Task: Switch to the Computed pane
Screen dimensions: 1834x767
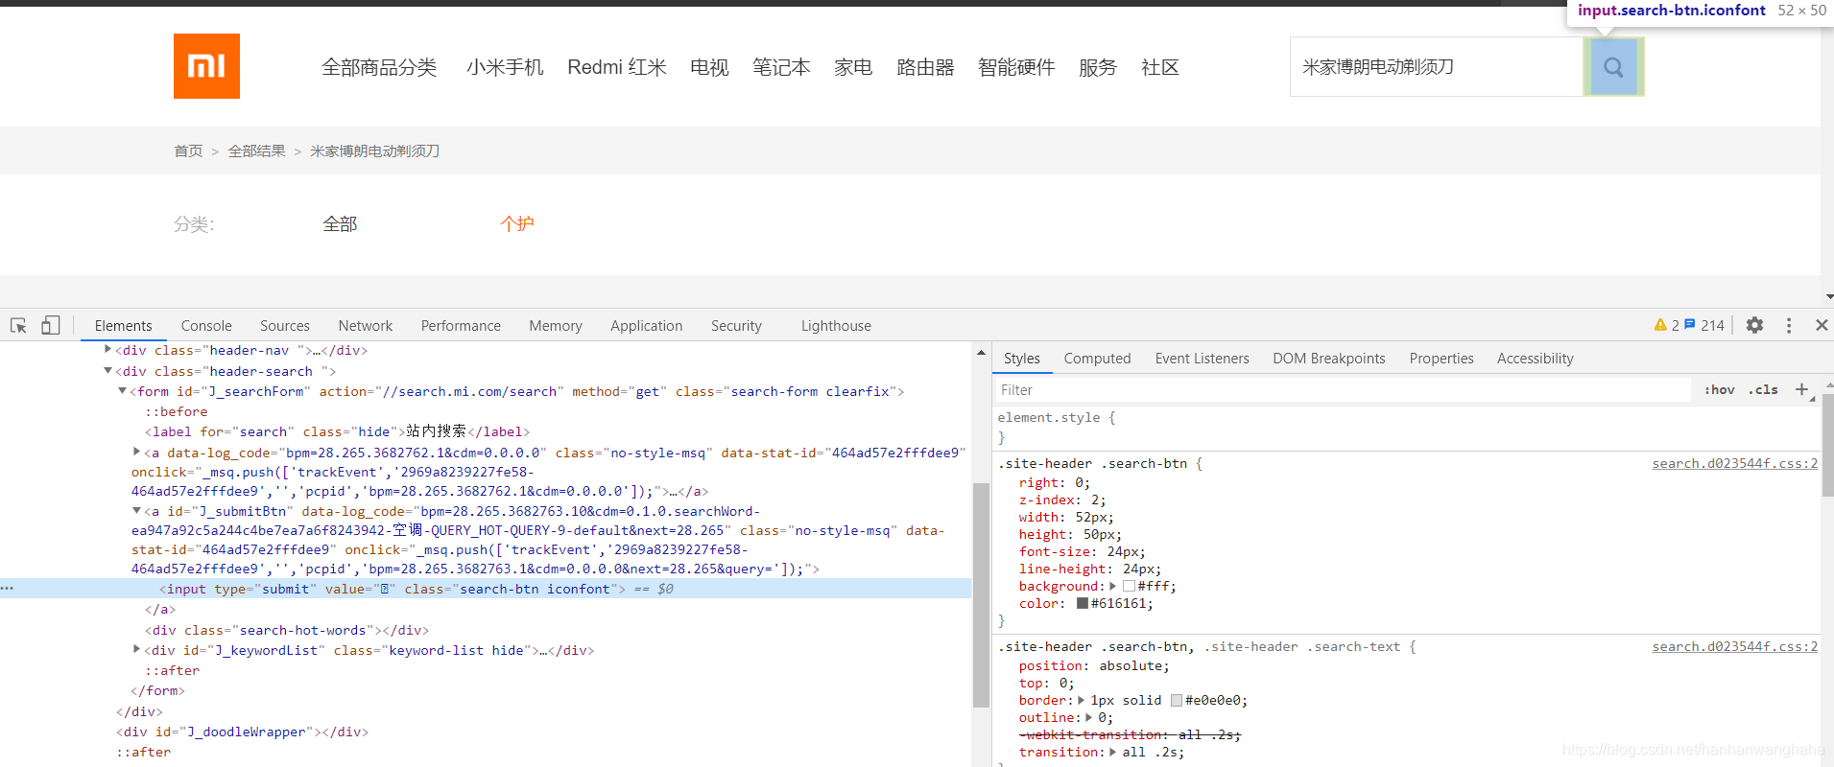Action: pos(1097,359)
